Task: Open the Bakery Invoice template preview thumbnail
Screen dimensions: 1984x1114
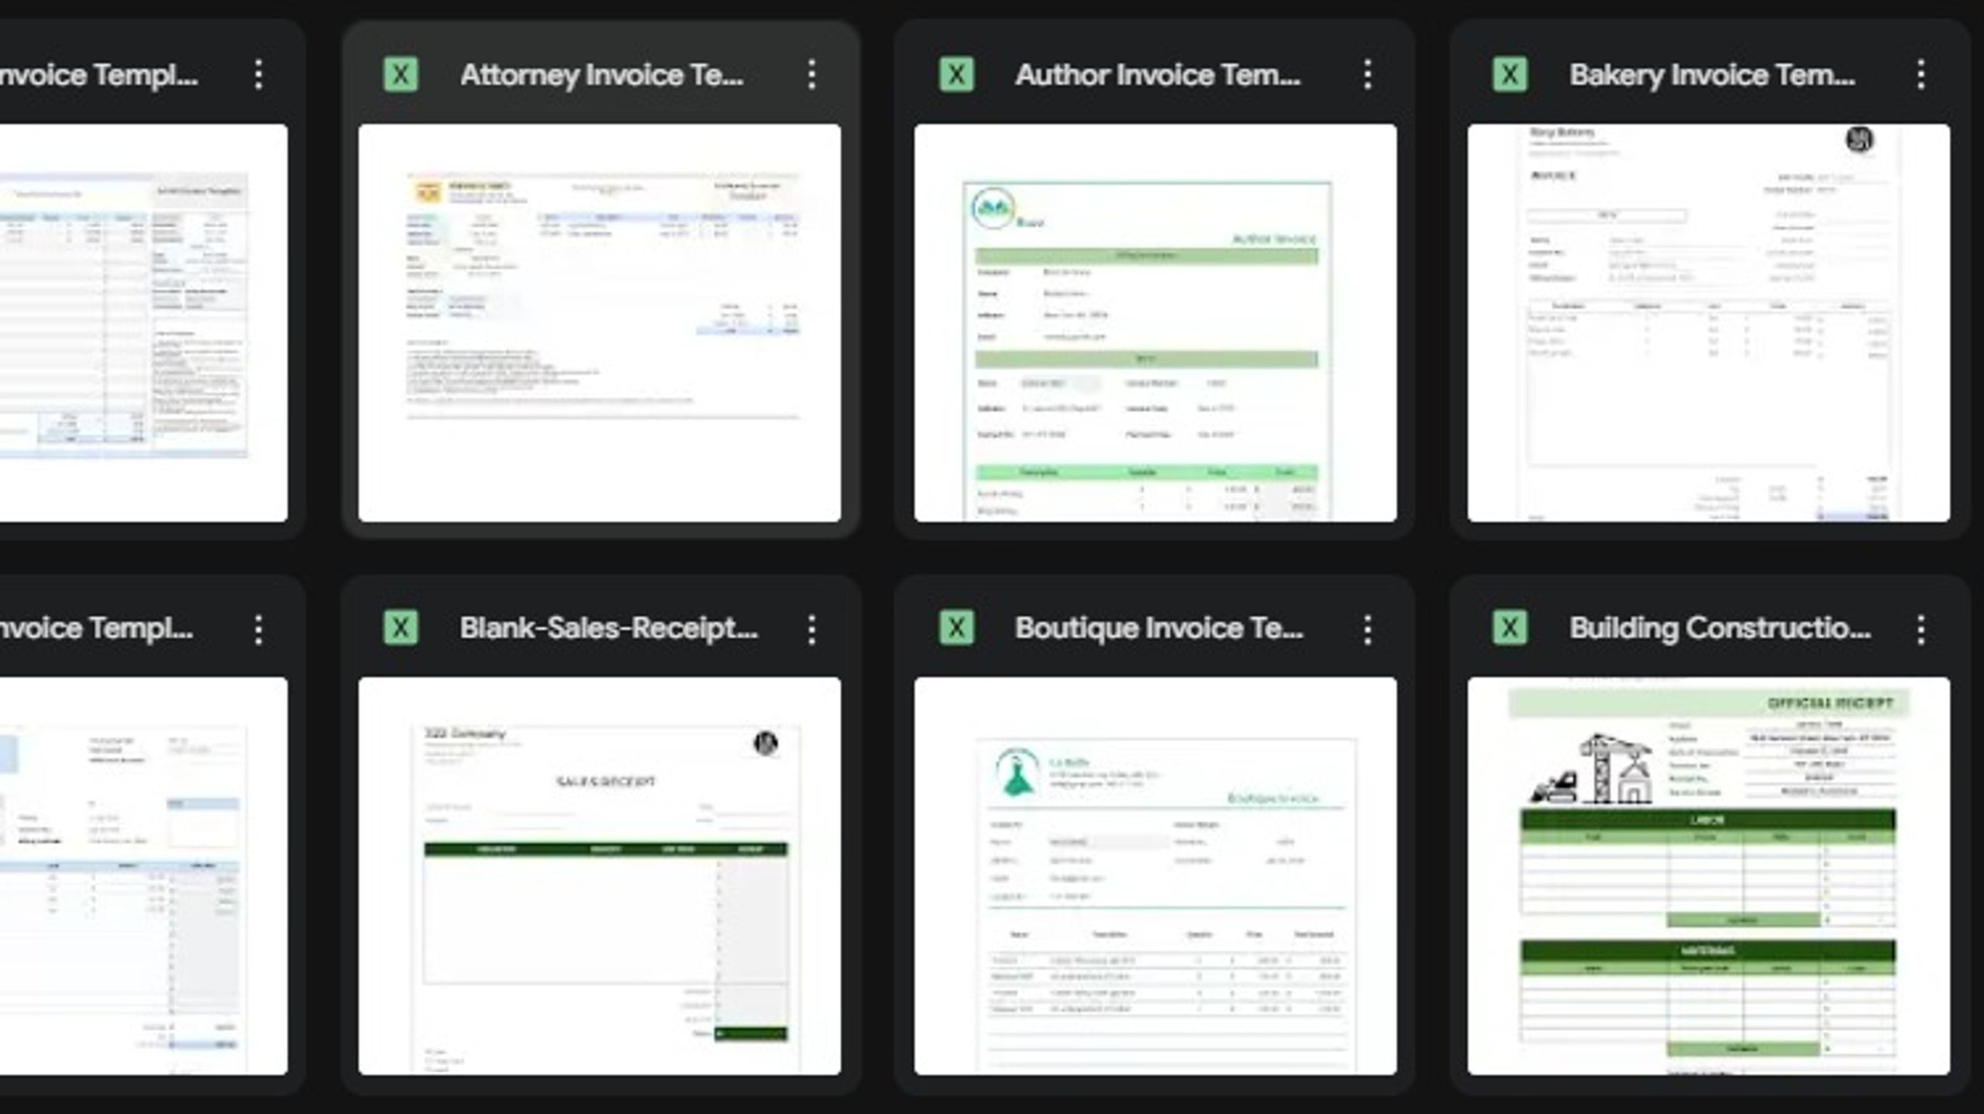Action: click(x=1709, y=323)
